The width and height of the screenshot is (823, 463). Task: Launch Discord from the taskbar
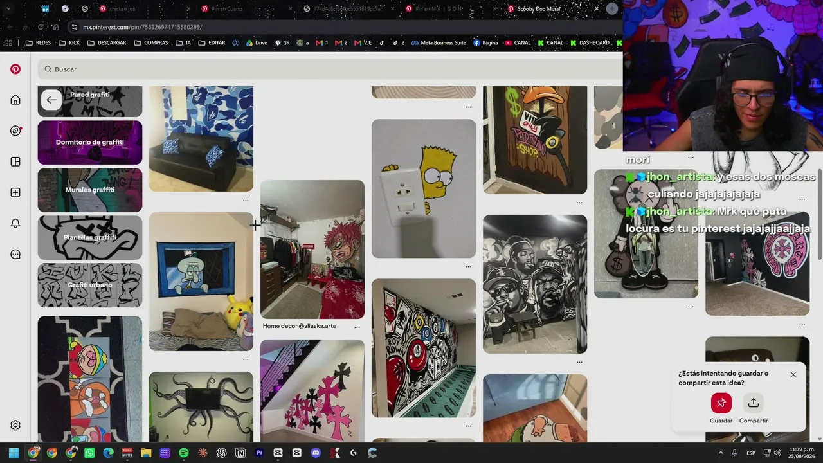(316, 453)
